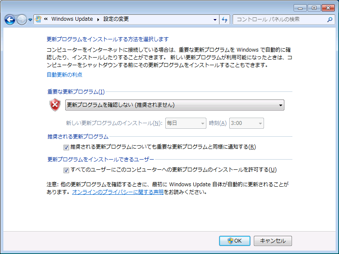Click the red shield warning icon
The image size is (339, 254).
pyautogui.click(x=55, y=105)
